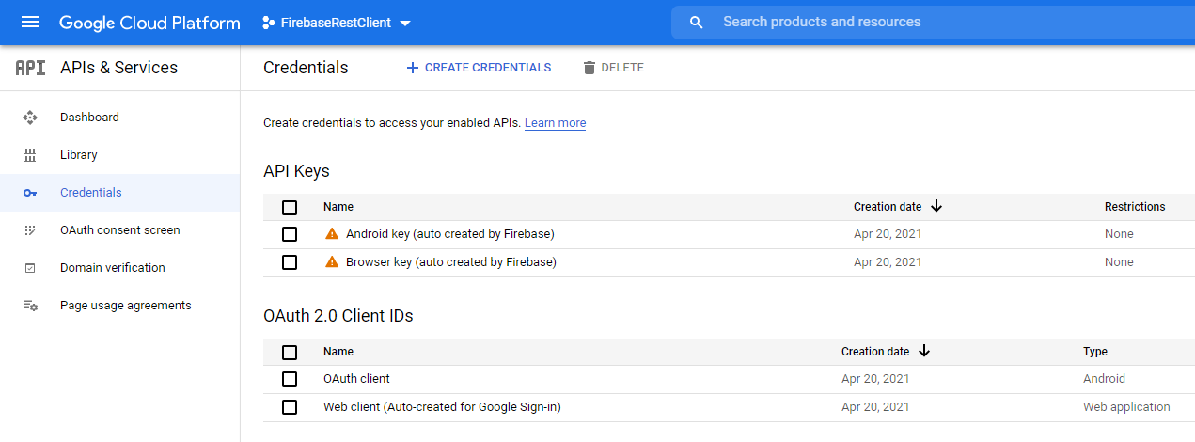Open the hamburger navigation menu
This screenshot has height=442, width=1195.
point(30,23)
